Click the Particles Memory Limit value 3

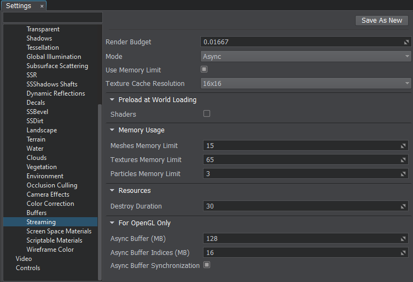pyautogui.click(x=306, y=174)
